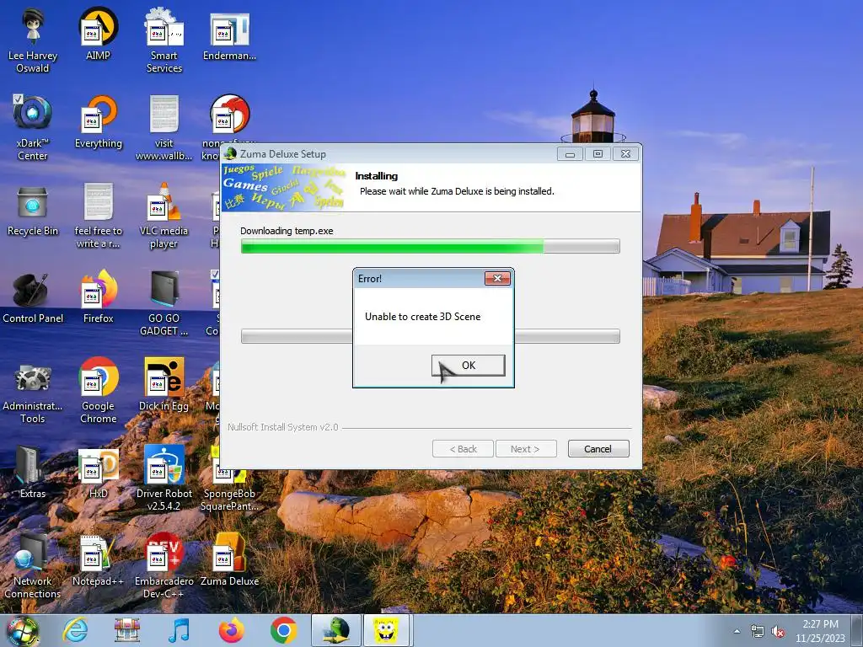Open Firefox from the taskbar
The width and height of the screenshot is (863, 647).
[232, 630]
